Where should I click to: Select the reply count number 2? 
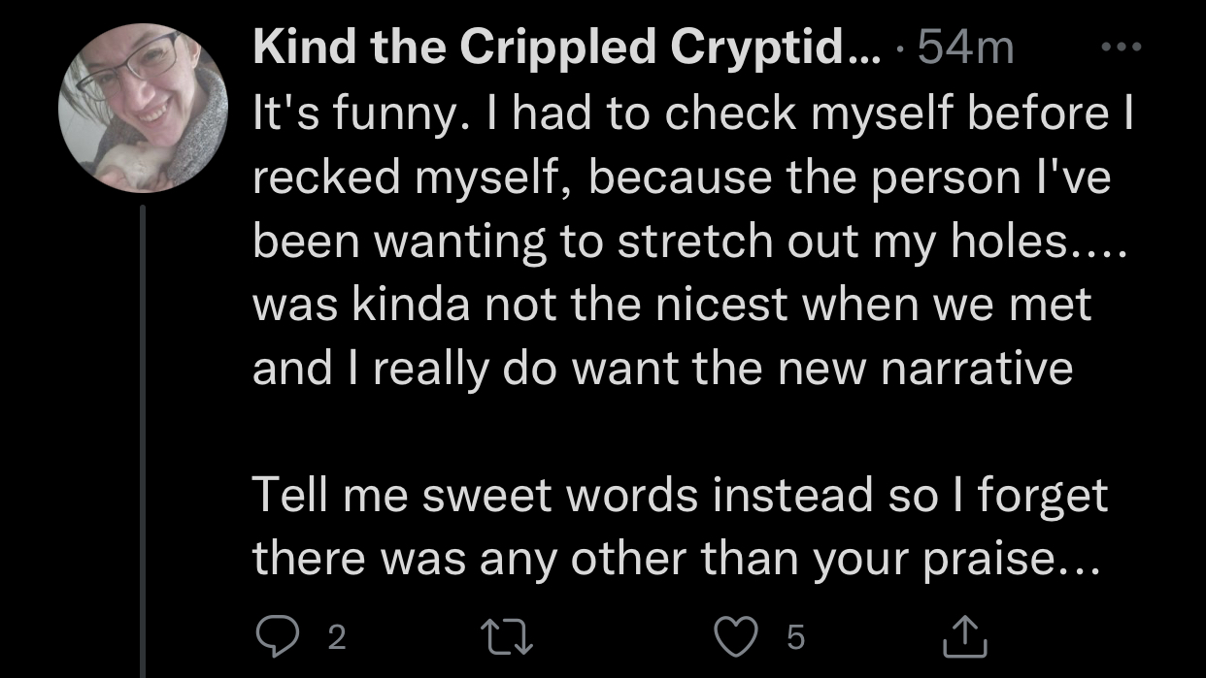337,637
